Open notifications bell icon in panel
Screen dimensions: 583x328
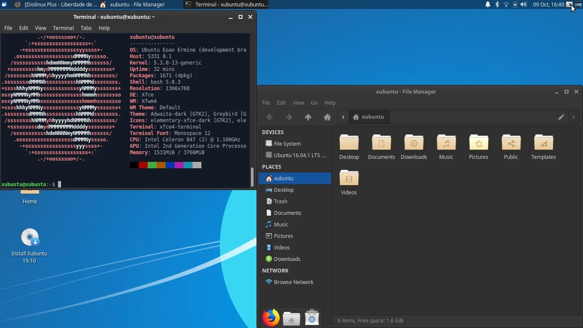[487, 4]
